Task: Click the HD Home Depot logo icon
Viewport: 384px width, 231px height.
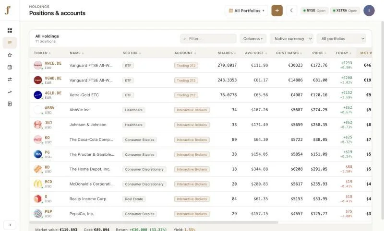Action: point(38,169)
